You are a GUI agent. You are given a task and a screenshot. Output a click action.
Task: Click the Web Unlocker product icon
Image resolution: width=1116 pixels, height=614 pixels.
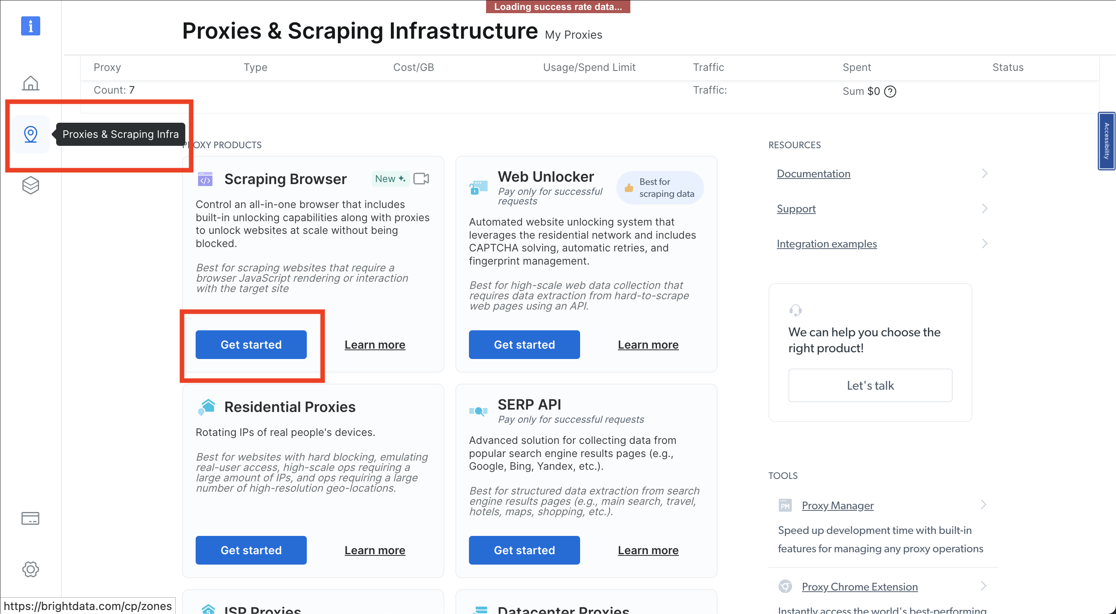478,187
